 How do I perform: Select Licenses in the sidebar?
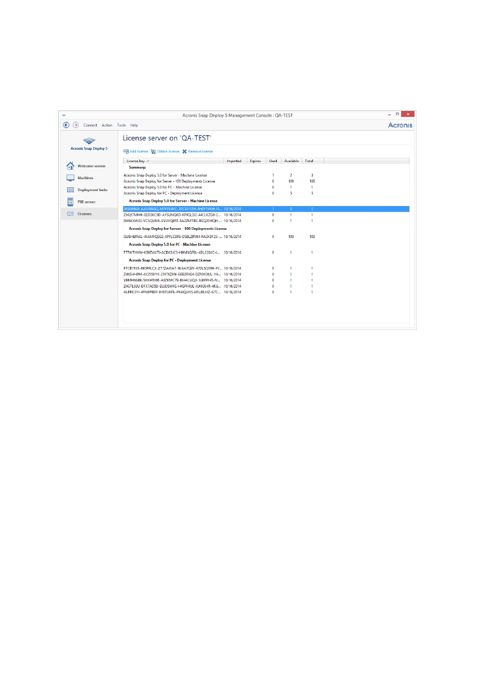tap(89, 214)
